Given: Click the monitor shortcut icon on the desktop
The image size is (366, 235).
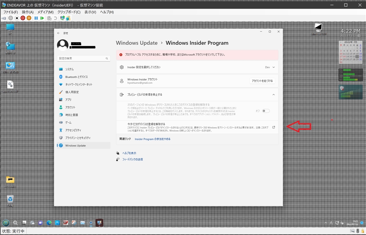Looking at the screenshot, I should click(318, 29).
